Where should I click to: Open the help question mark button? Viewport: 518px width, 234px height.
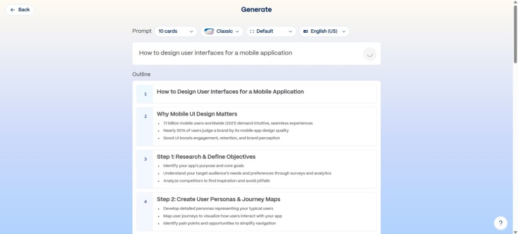500,223
